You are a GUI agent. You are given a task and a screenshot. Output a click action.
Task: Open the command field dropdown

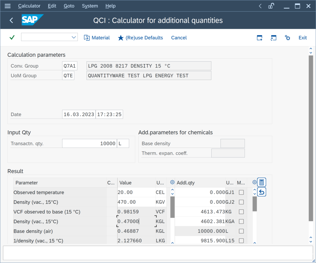(x=74, y=37)
